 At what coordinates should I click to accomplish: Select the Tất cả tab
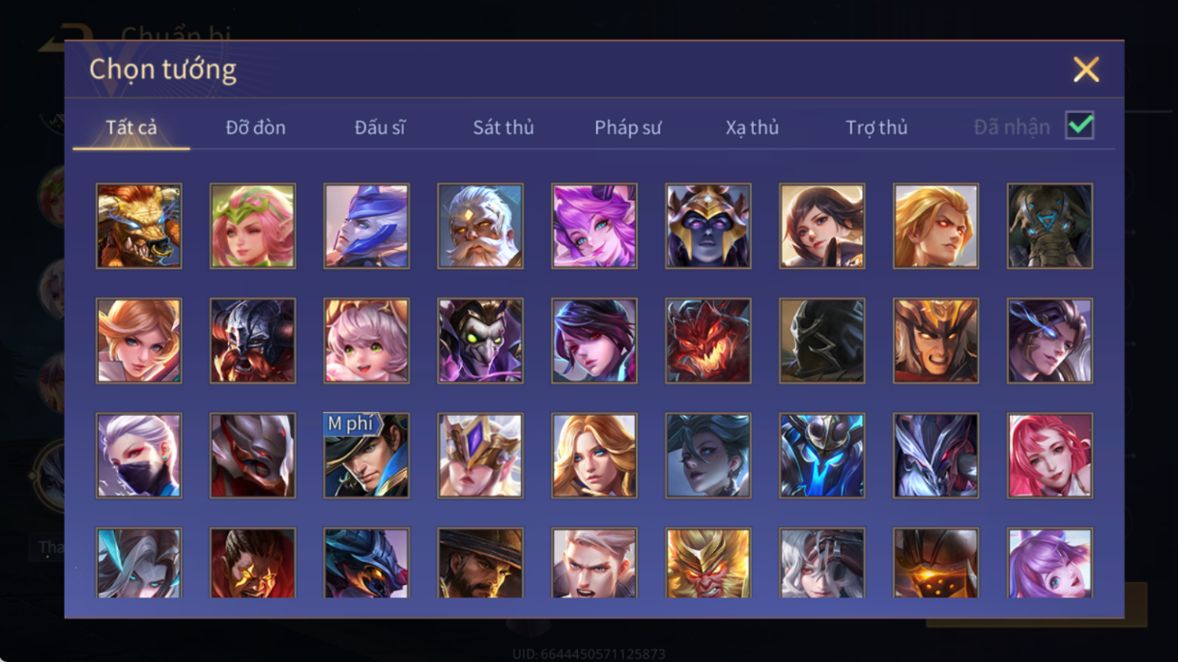[131, 127]
